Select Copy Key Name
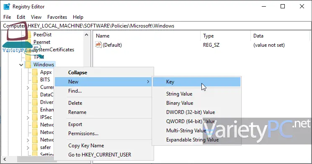The height and width of the screenshot is (164, 312). pyautogui.click(x=86, y=146)
